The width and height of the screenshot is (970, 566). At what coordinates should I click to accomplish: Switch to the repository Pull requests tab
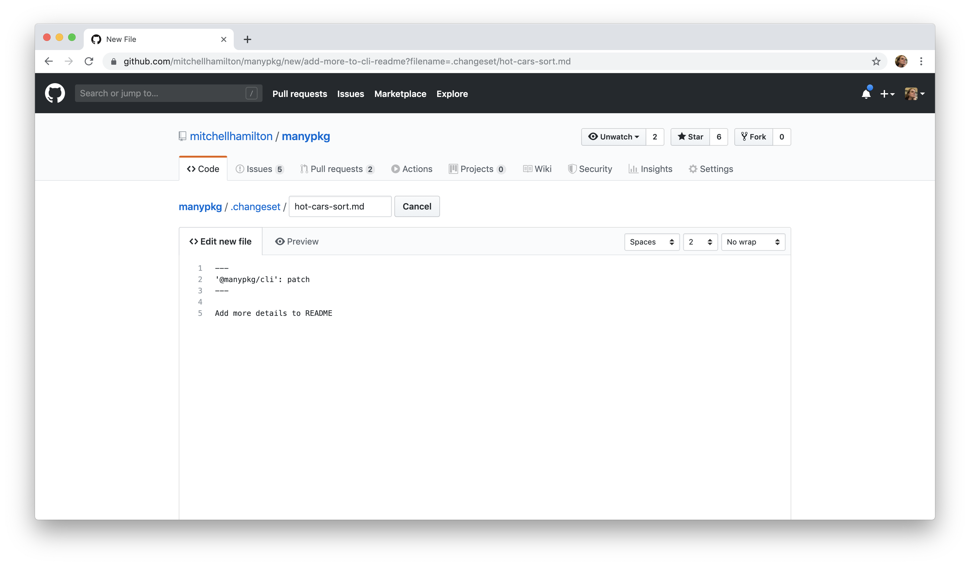click(337, 169)
